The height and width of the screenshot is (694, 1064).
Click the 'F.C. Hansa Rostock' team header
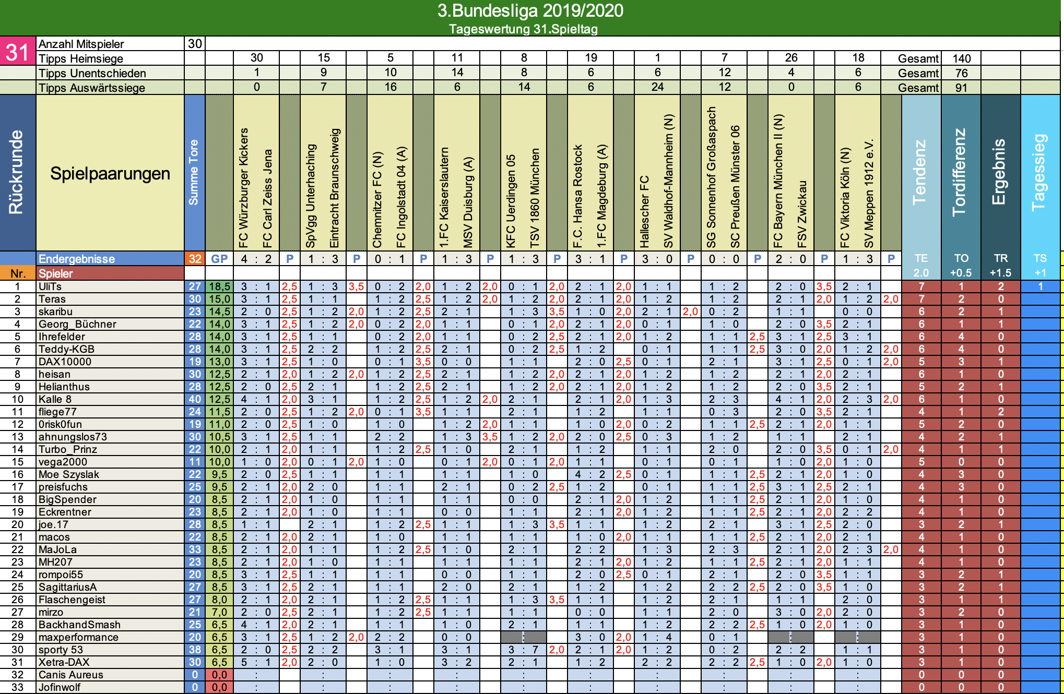[x=578, y=197]
